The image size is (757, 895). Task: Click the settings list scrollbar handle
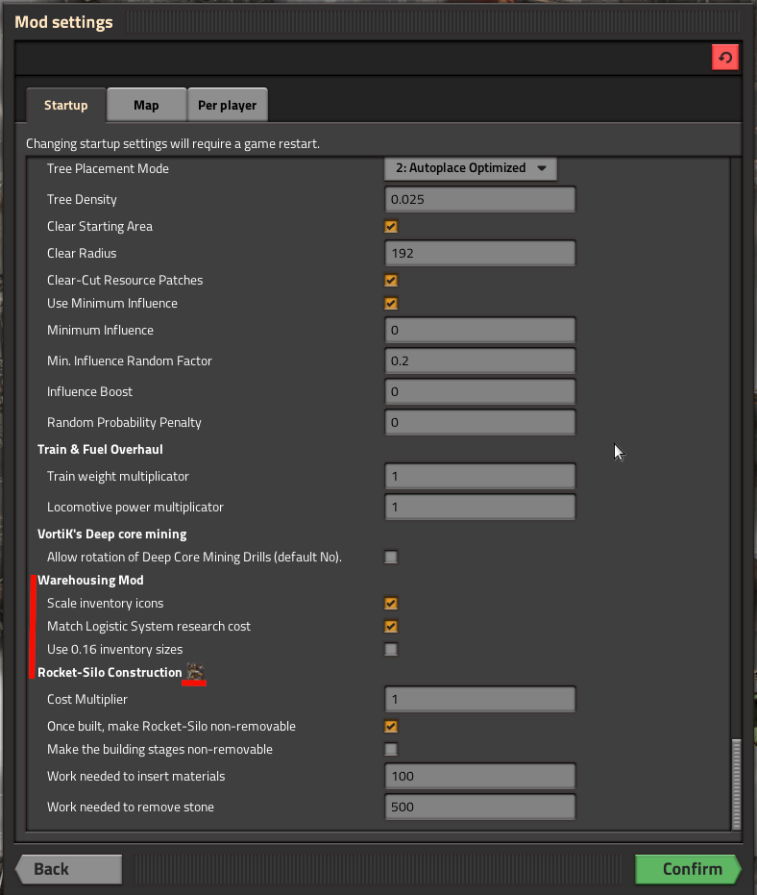(737, 783)
